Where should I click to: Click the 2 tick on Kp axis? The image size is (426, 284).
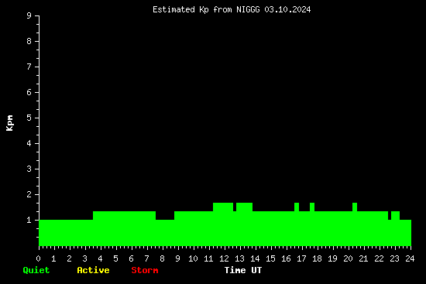[x=29, y=194]
